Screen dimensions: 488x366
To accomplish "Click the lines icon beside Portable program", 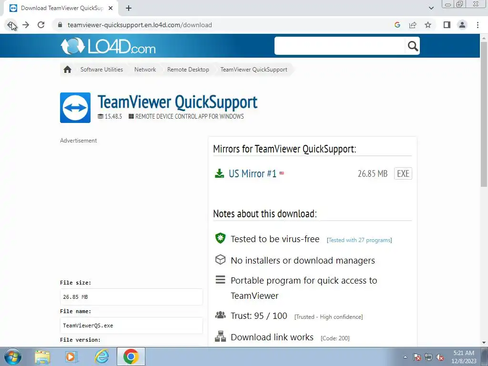I will (x=220, y=280).
